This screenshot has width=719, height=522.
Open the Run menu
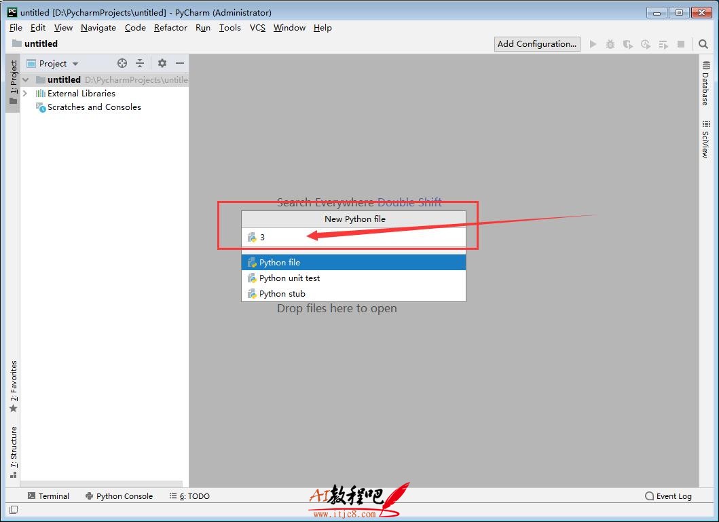pyautogui.click(x=203, y=28)
